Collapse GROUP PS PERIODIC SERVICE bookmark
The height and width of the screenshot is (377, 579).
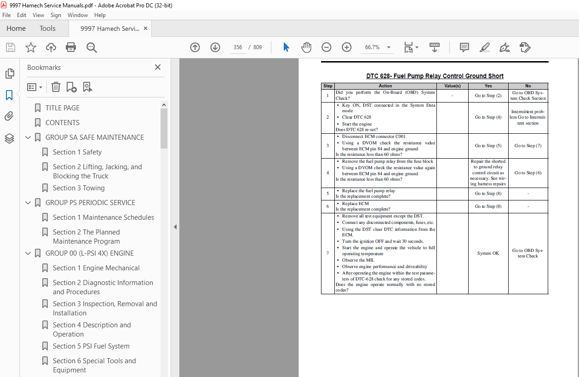tap(28, 203)
